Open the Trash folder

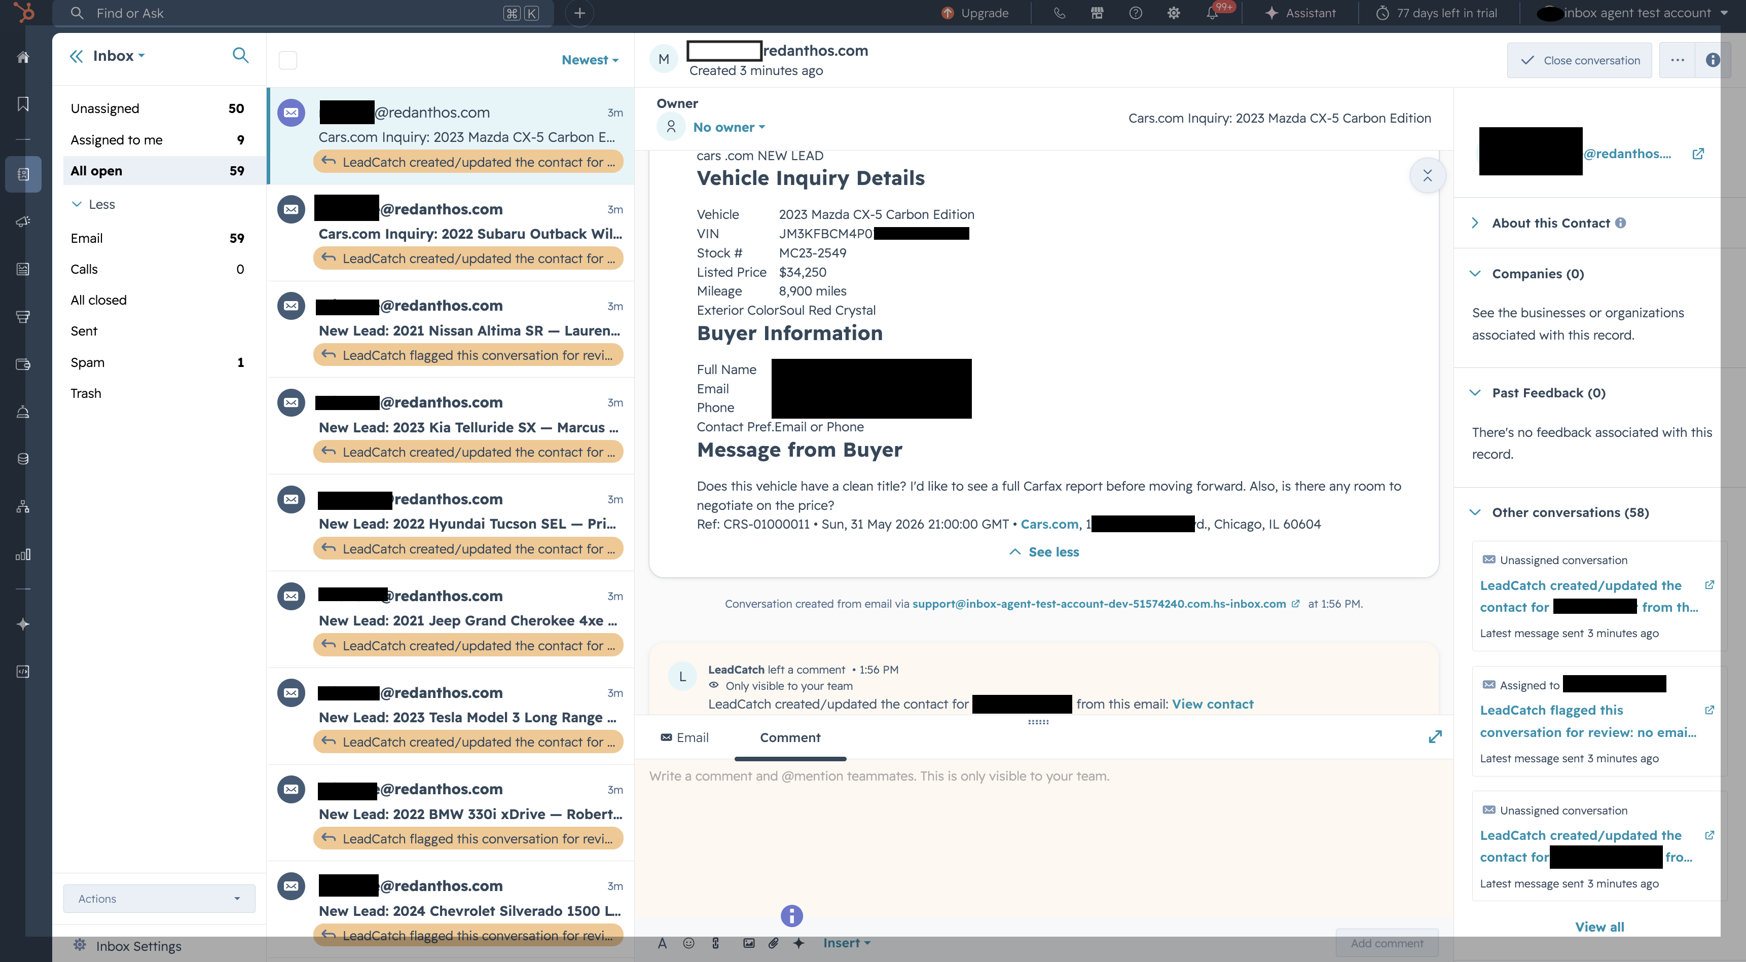coord(158,394)
